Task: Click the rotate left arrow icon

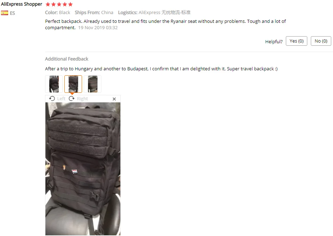Action: pyautogui.click(x=52, y=98)
